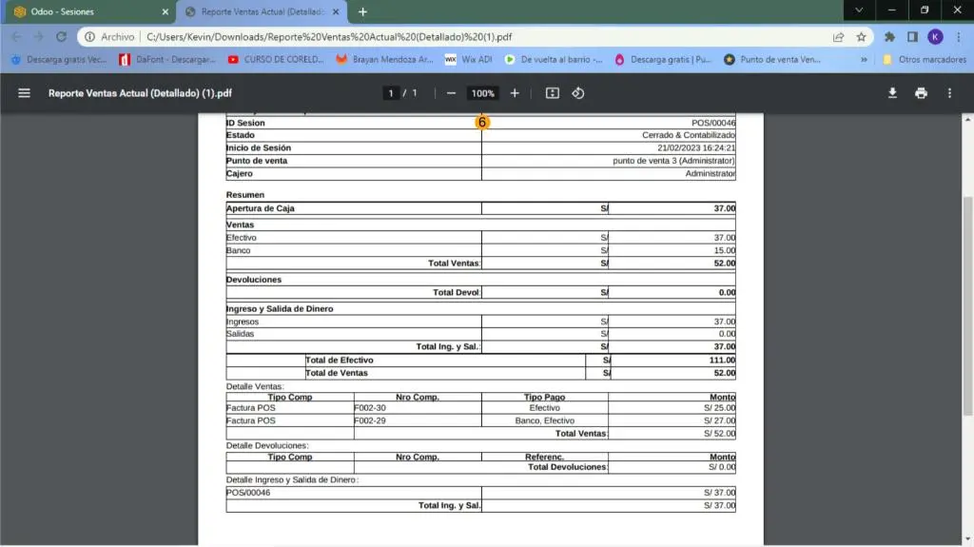Click the zoom in plus button
The height and width of the screenshot is (547, 974).
point(515,93)
